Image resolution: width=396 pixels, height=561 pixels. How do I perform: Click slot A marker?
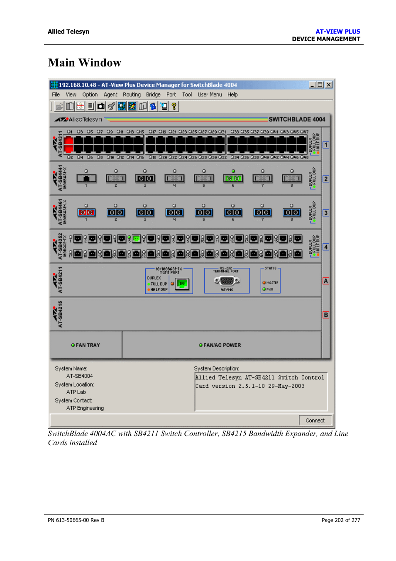(x=326, y=281)
